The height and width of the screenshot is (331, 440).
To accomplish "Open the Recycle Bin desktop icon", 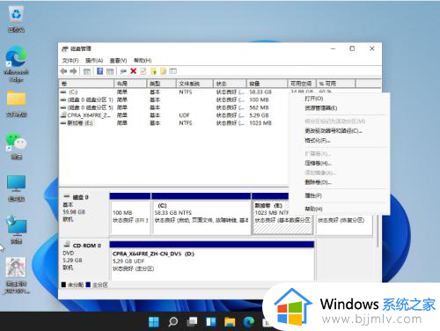I will pyautogui.click(x=16, y=19).
